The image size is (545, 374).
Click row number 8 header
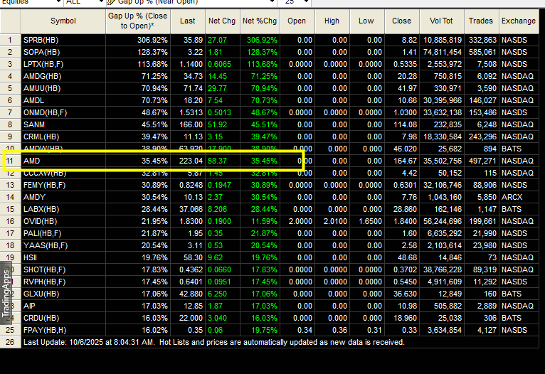[x=11, y=124]
